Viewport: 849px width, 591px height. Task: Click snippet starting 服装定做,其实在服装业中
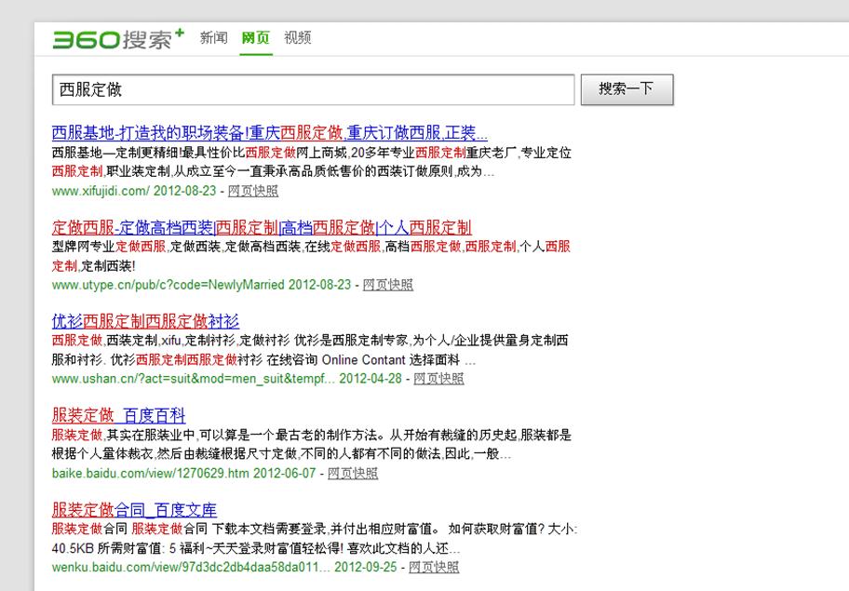pyautogui.click(x=311, y=444)
